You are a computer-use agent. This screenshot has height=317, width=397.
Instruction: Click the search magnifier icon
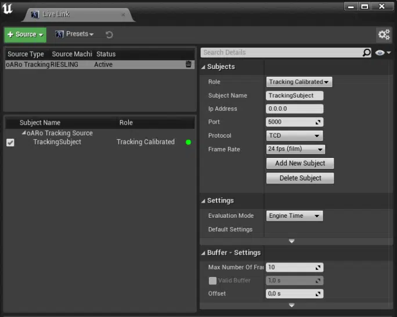[x=366, y=52]
